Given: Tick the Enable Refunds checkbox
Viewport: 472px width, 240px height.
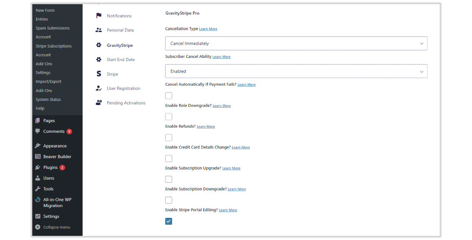Looking at the screenshot, I should 169,138.
